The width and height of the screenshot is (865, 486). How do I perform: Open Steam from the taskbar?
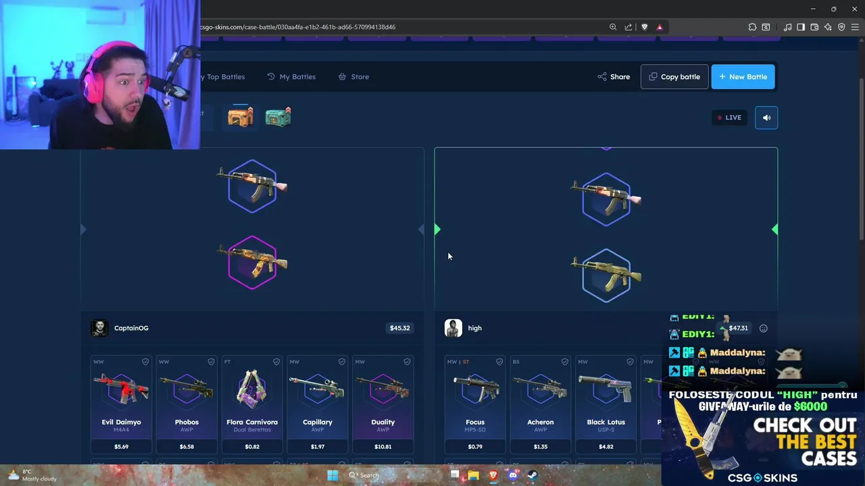point(533,475)
